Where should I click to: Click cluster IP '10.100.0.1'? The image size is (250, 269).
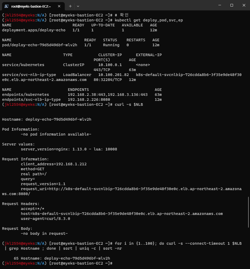point(110,65)
